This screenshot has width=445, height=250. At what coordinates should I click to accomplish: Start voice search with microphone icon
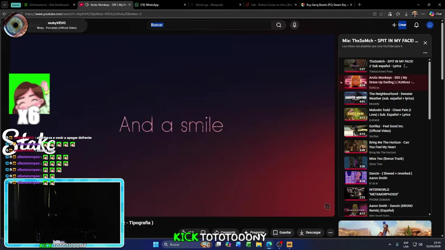coord(294,25)
